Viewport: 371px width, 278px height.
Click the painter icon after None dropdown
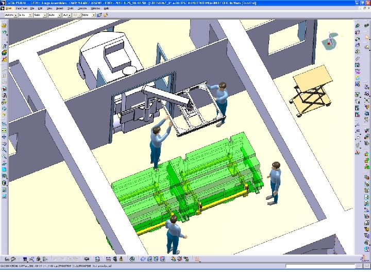(x=99, y=15)
